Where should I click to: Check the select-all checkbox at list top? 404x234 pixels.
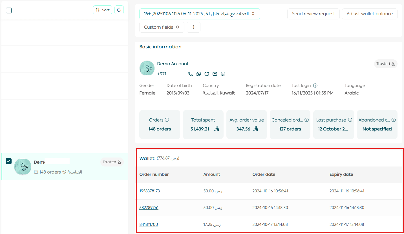coord(9,10)
